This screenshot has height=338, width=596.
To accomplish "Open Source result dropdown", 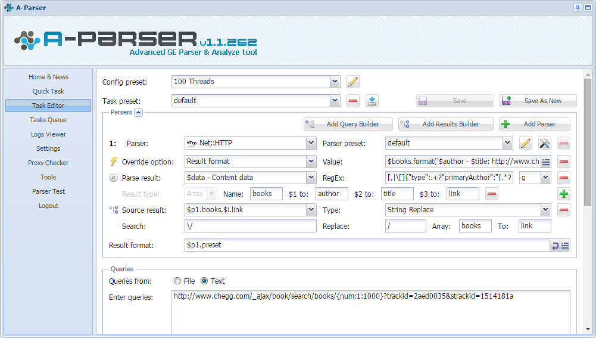I will [x=311, y=209].
